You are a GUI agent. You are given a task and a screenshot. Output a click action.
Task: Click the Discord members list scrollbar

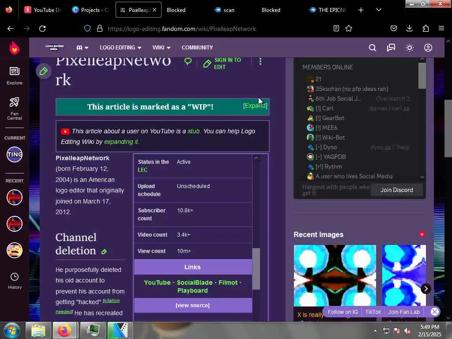pyautogui.click(x=422, y=76)
